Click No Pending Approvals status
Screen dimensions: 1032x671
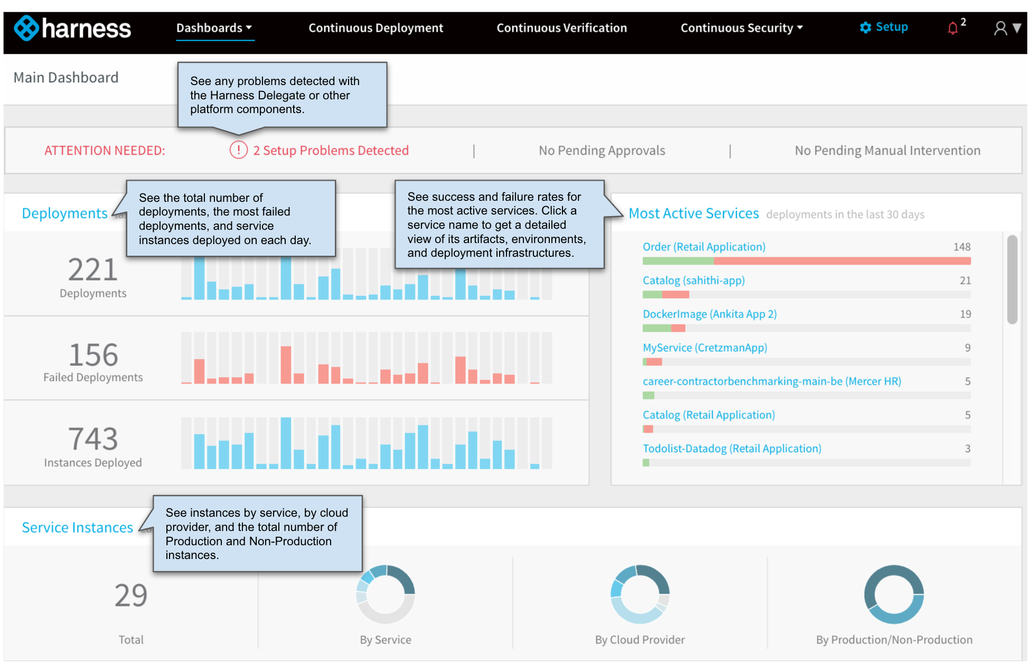pyautogui.click(x=602, y=151)
